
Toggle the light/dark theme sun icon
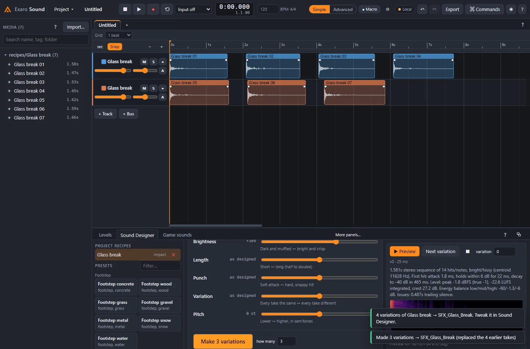click(x=511, y=9)
